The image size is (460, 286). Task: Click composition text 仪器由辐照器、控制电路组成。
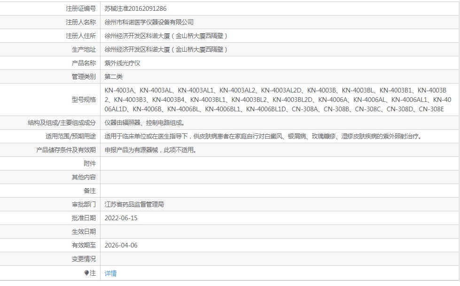click(145, 123)
